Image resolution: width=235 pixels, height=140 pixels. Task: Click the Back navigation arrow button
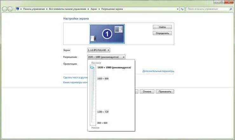pyautogui.click(x=4, y=9)
